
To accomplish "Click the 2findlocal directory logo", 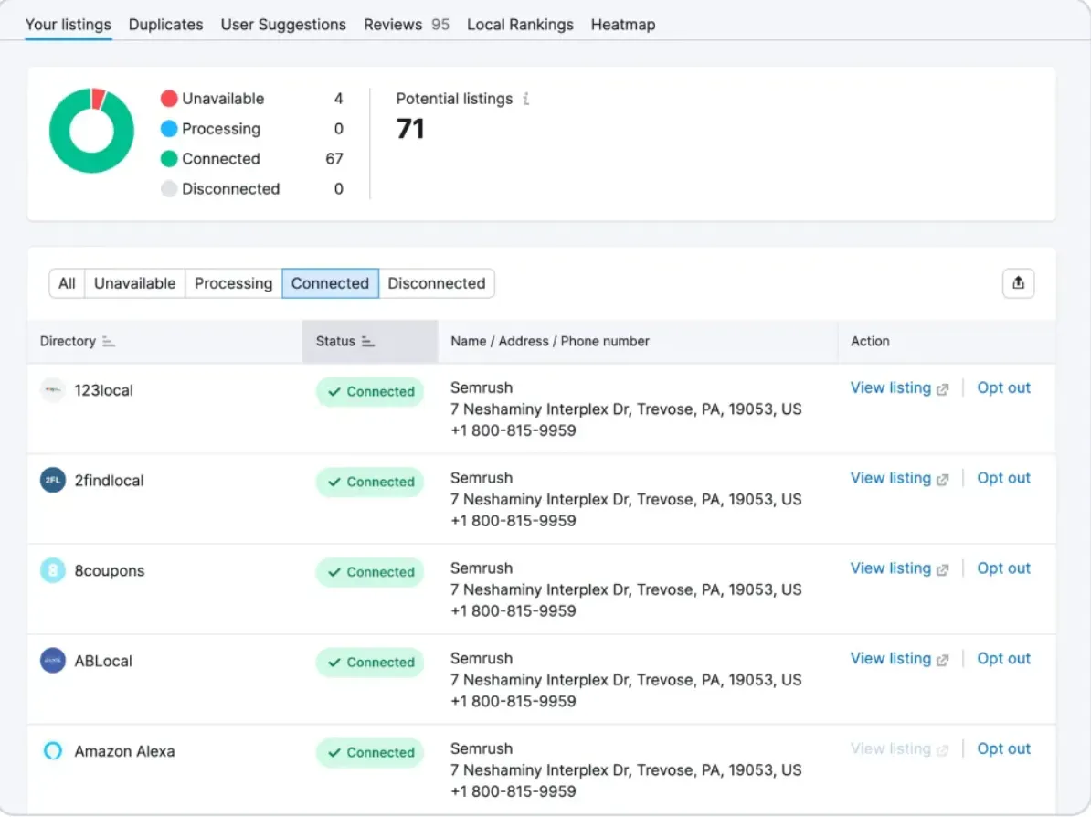I will (x=53, y=480).
